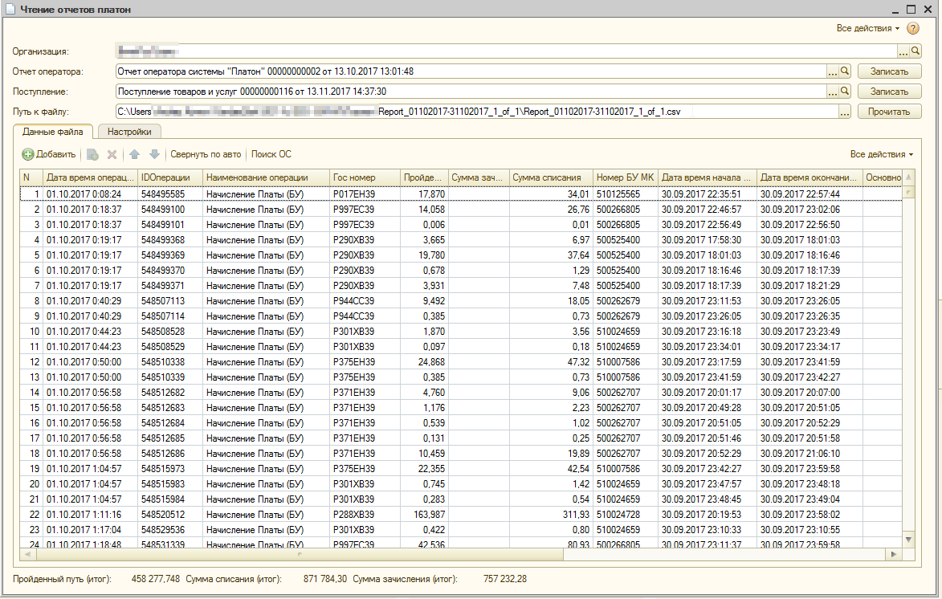This screenshot has width=942, height=599.
Task: Click Гос номер P944CC39 in row 8
Action: point(365,301)
